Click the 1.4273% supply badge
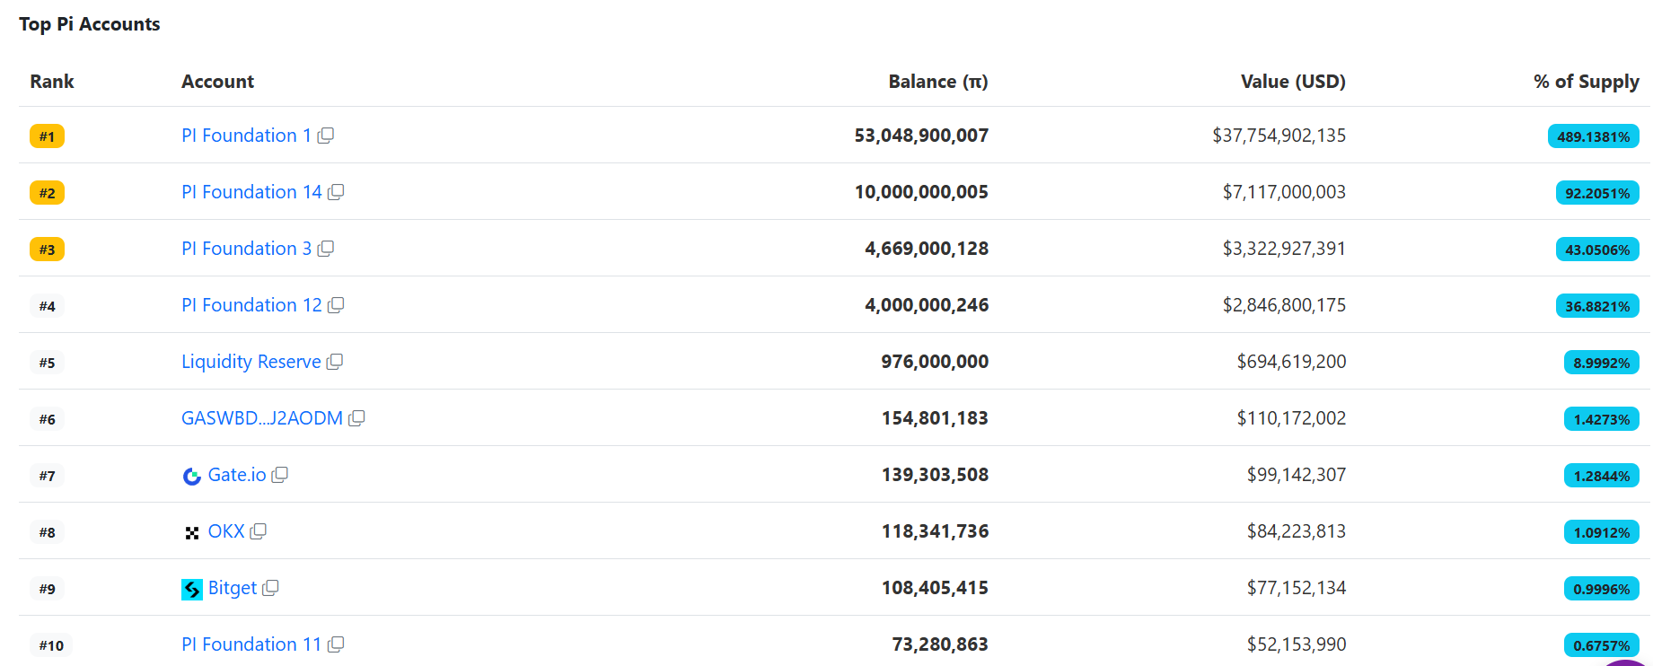 1602,419
